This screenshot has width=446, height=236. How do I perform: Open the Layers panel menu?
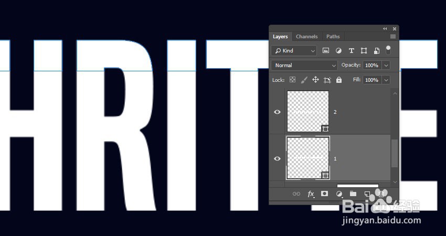click(393, 36)
